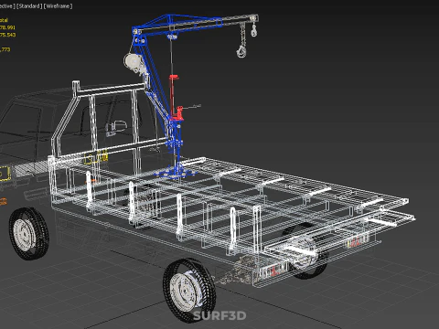Select the leftmost truck wheel
Viewport: 439px width, 329px height.
point(28,233)
